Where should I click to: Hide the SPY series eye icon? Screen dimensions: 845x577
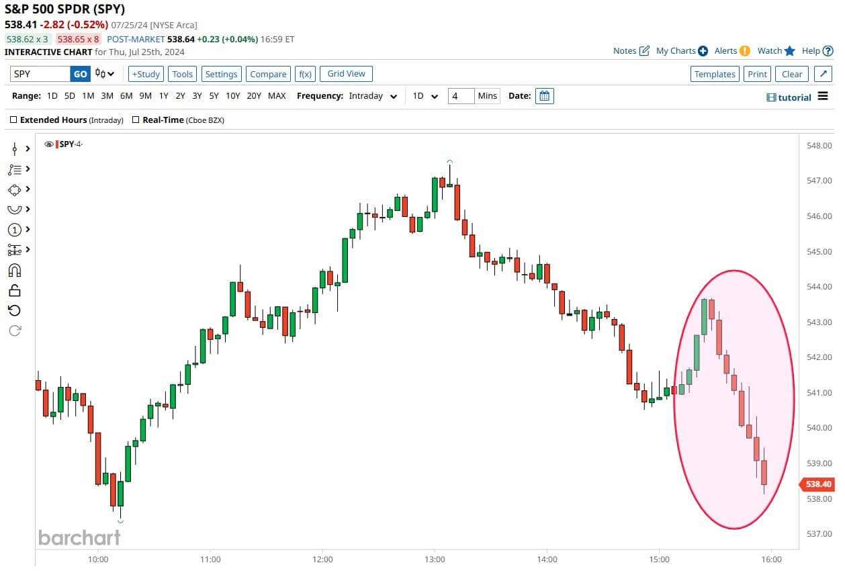[x=49, y=144]
